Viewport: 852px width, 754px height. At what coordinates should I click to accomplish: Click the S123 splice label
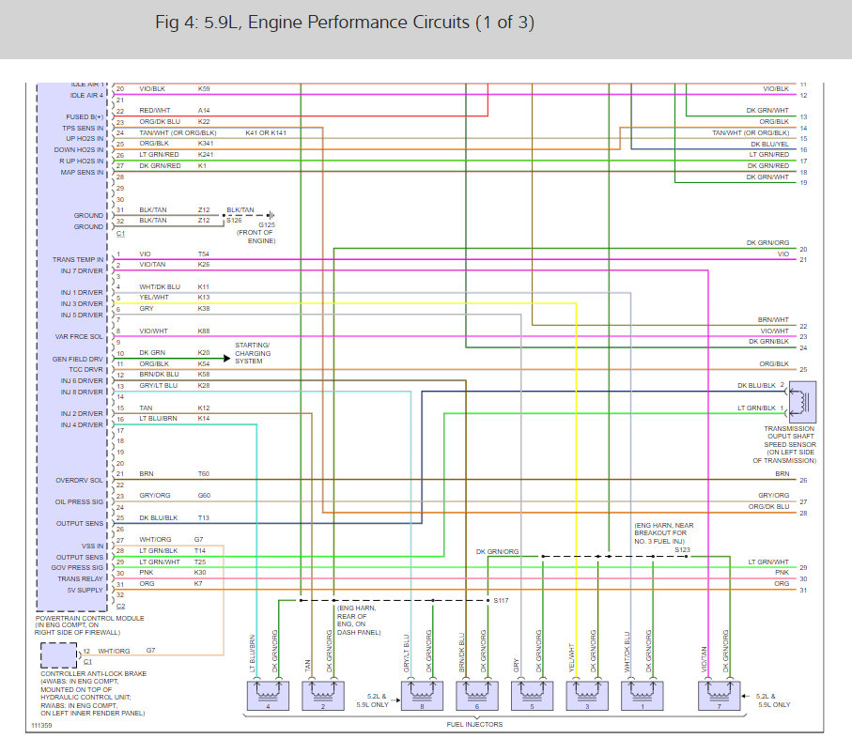pos(683,549)
